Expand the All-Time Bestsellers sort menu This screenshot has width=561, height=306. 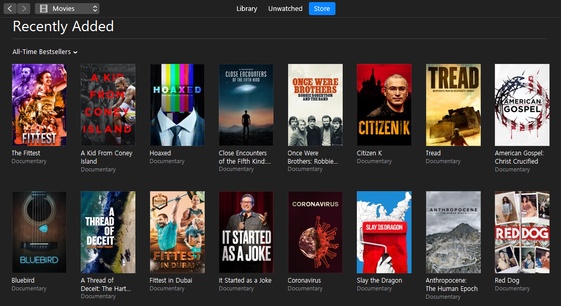pos(45,52)
